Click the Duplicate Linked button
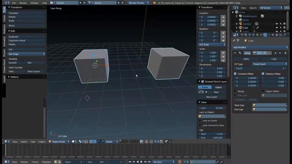The width and height of the screenshot is (292, 164). click(26, 41)
